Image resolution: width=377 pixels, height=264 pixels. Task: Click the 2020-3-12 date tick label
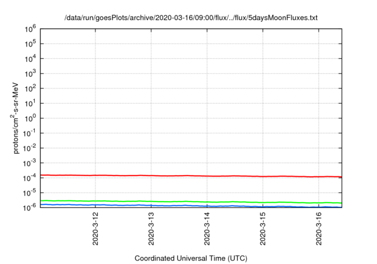coord(95,229)
